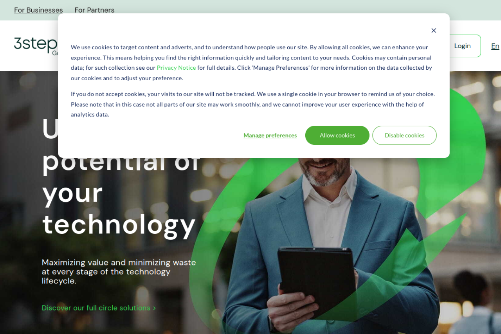Click the paragraph about not accepting cookies
This screenshot has height=334, width=501.
pos(253,105)
